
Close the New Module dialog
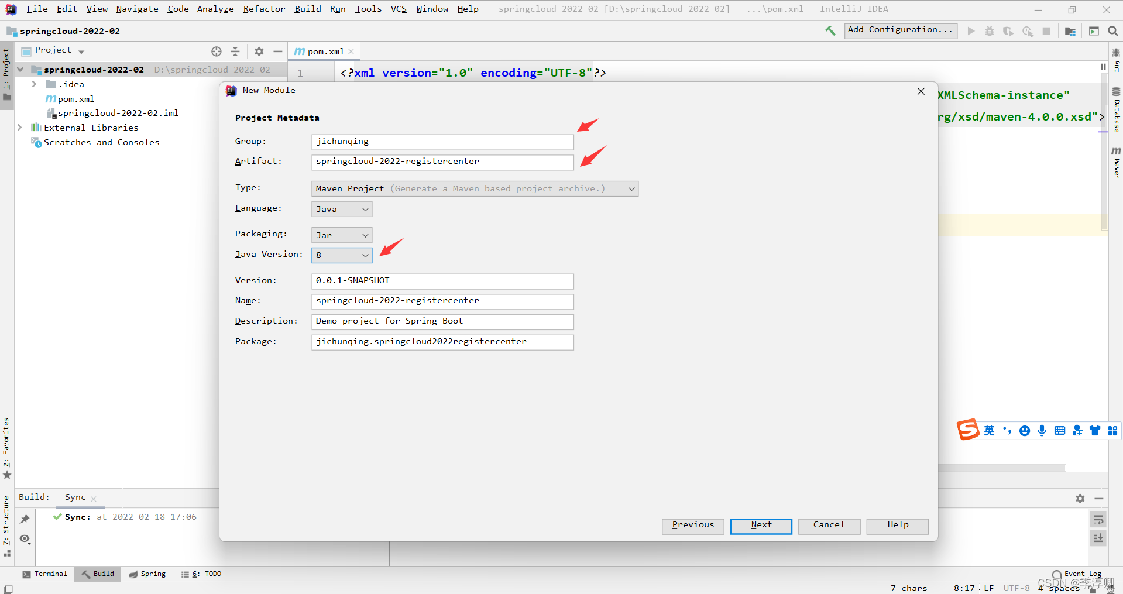(921, 91)
